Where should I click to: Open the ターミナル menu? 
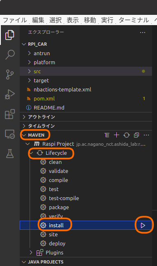tap(134, 20)
